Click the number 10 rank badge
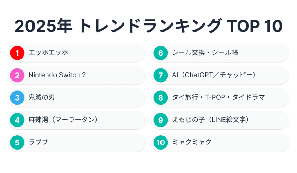Viewport: 297px width, 173px height. pos(161,142)
